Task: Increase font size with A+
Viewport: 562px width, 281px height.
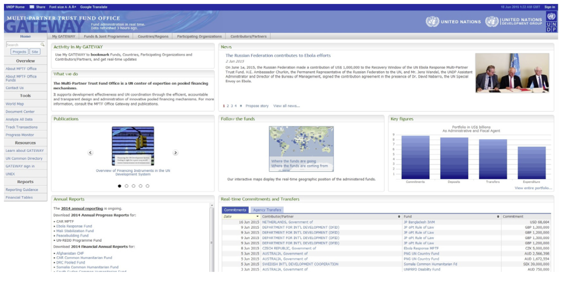Action: 74,7
